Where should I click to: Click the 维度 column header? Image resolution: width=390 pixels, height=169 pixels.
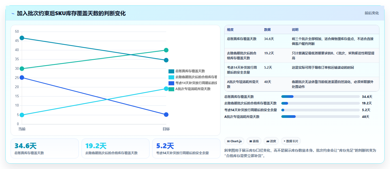point(230,30)
